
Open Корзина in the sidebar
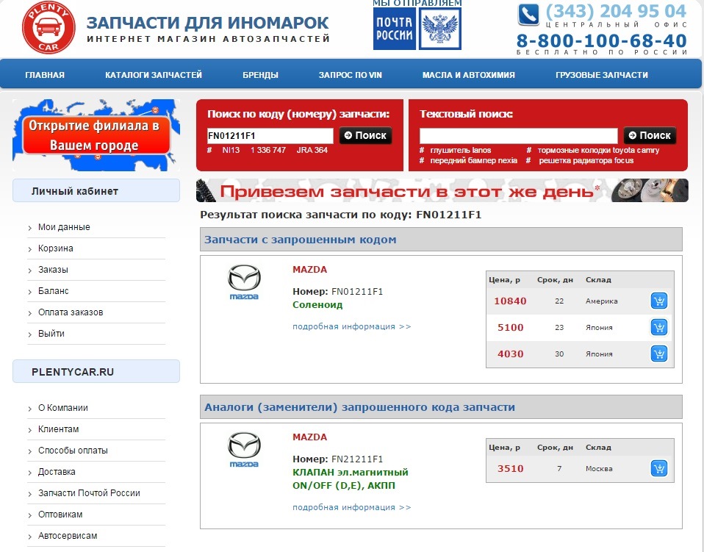[56, 248]
